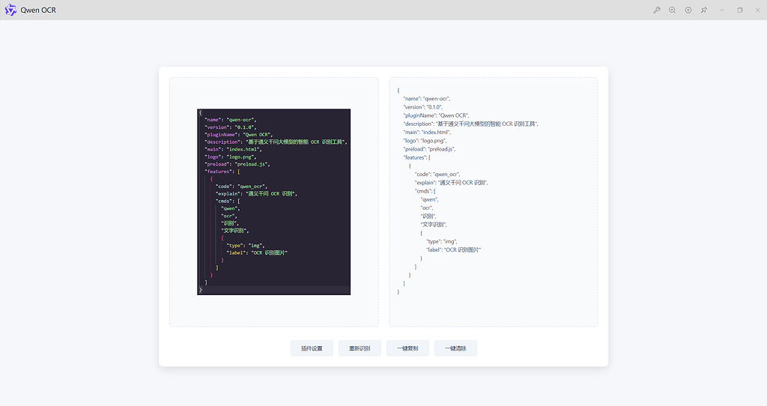Click the "explain" line in recognized text
Image resolution: width=767 pixels, height=406 pixels.
tap(452, 183)
